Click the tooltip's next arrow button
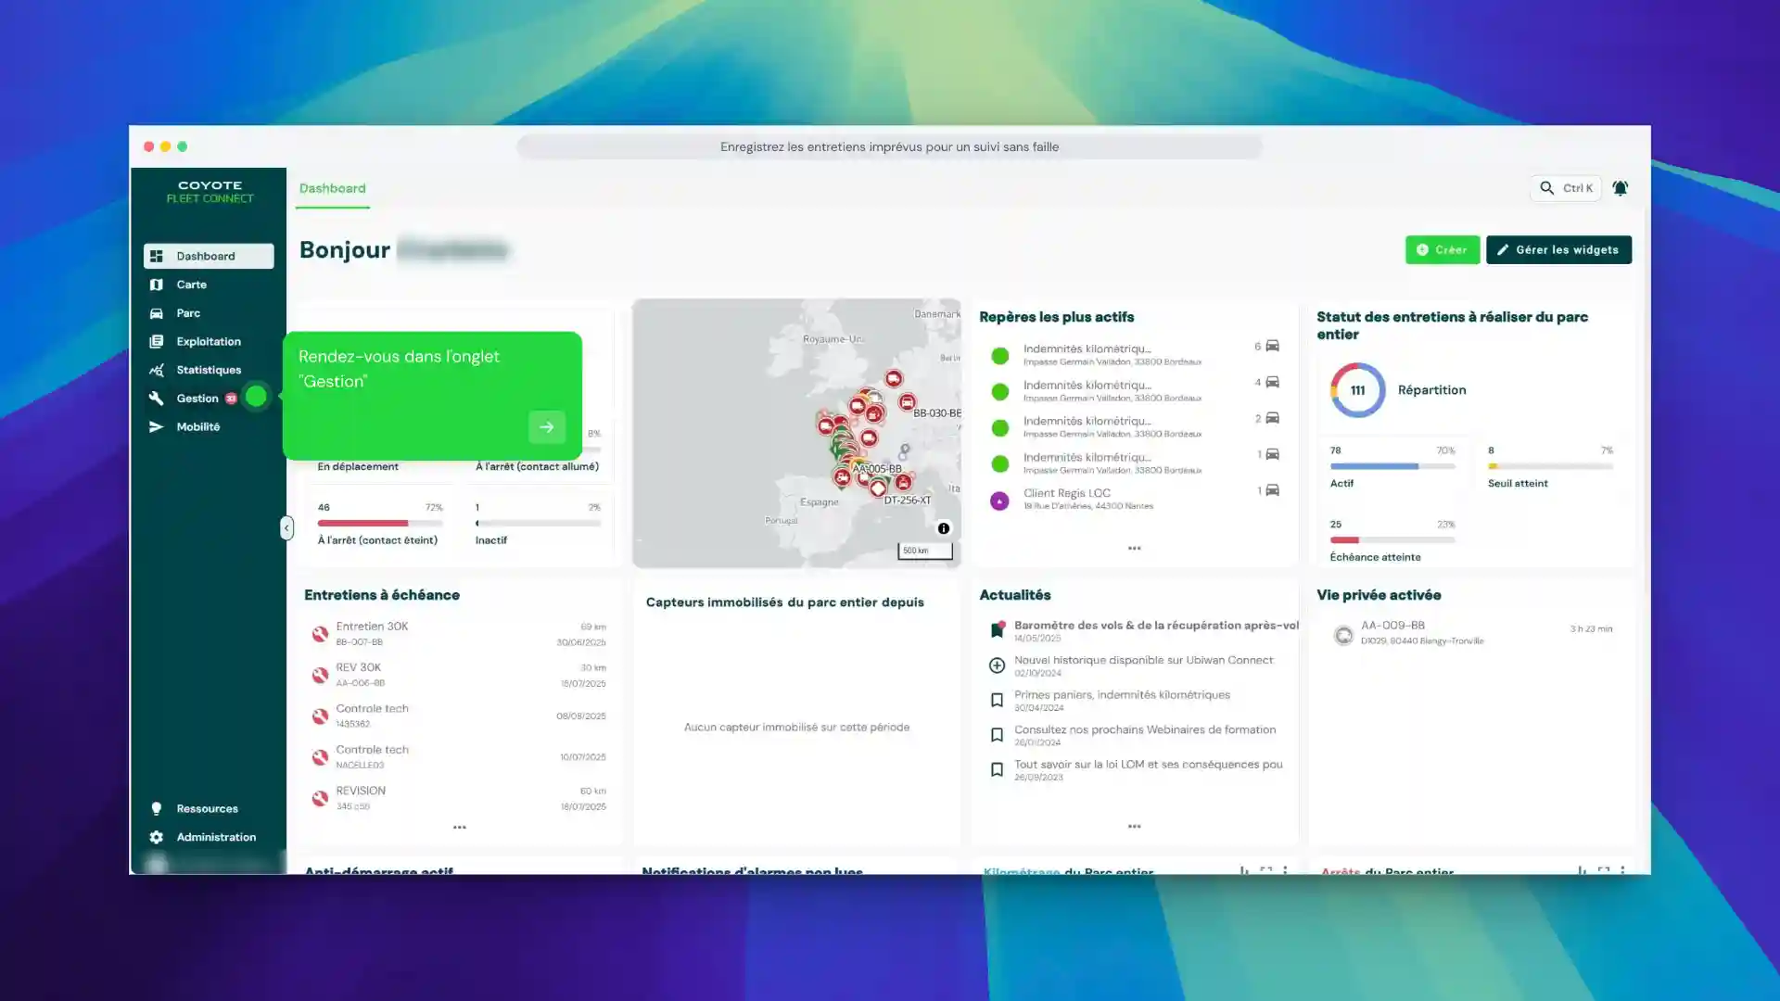 546,426
